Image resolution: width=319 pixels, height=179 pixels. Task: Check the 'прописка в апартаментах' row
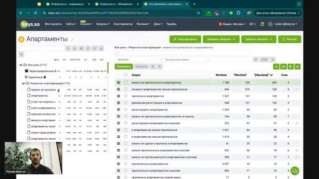point(126,96)
